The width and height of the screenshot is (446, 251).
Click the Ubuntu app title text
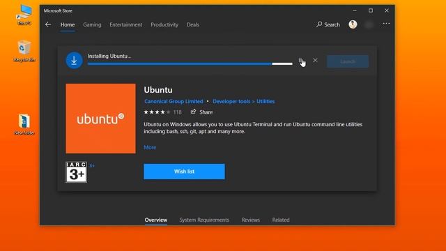pyautogui.click(x=158, y=90)
